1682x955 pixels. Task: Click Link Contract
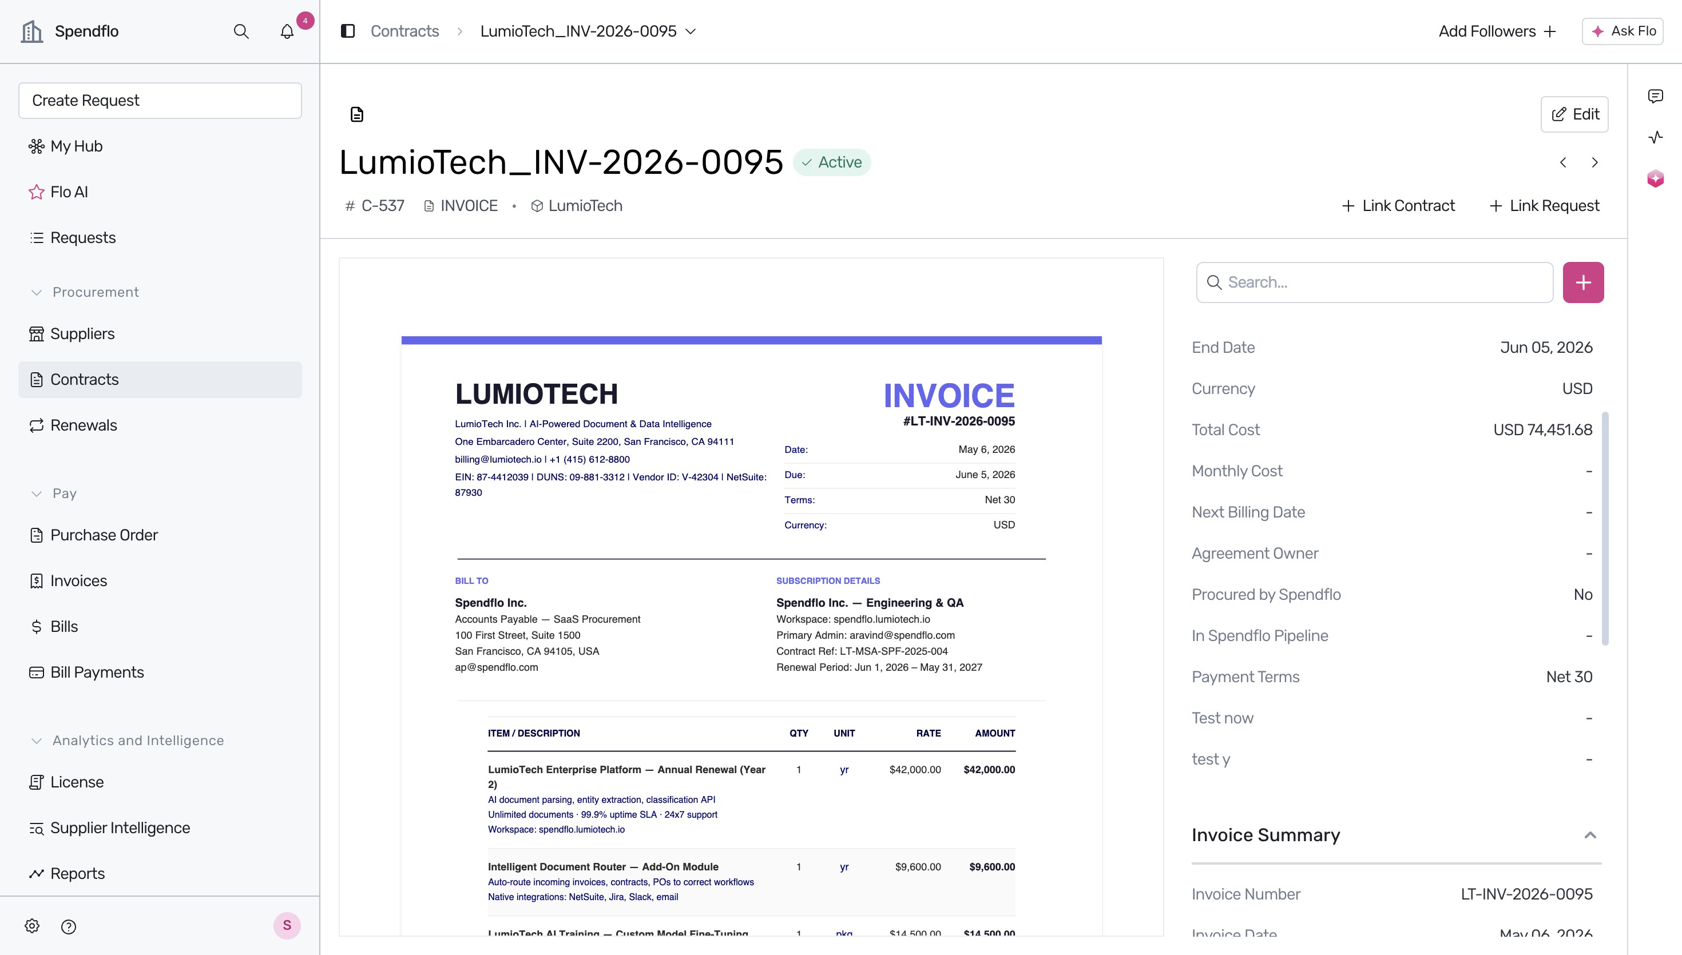pos(1398,206)
